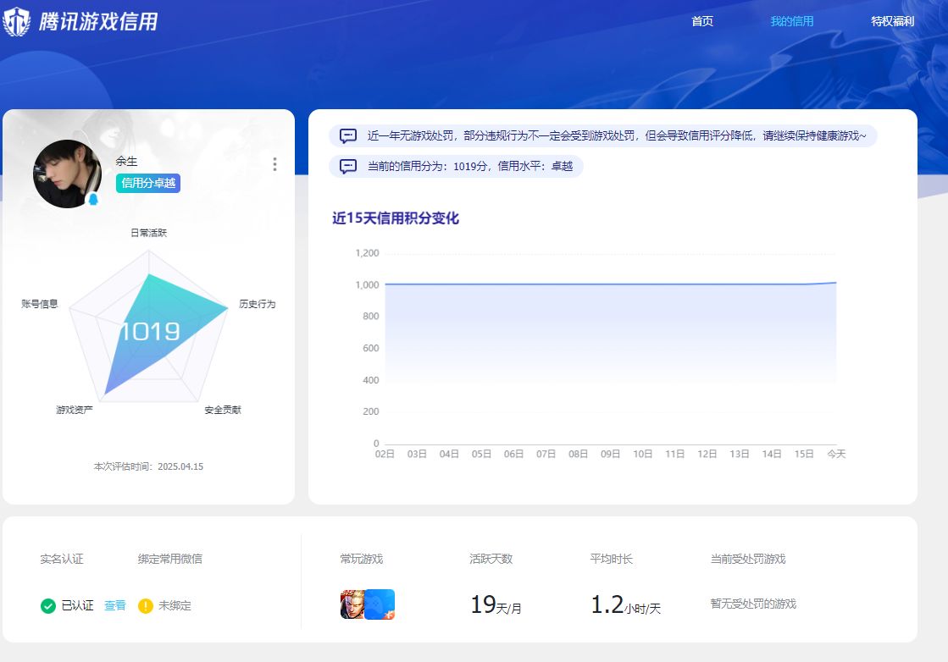Click the 近一年无游戏处罚 notice text
Screen dimensions: 948x662
tap(617, 136)
